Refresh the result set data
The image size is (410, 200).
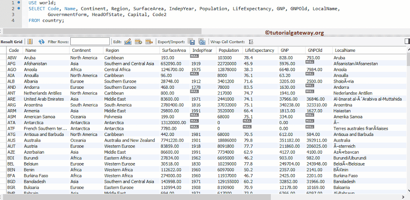point(41,42)
